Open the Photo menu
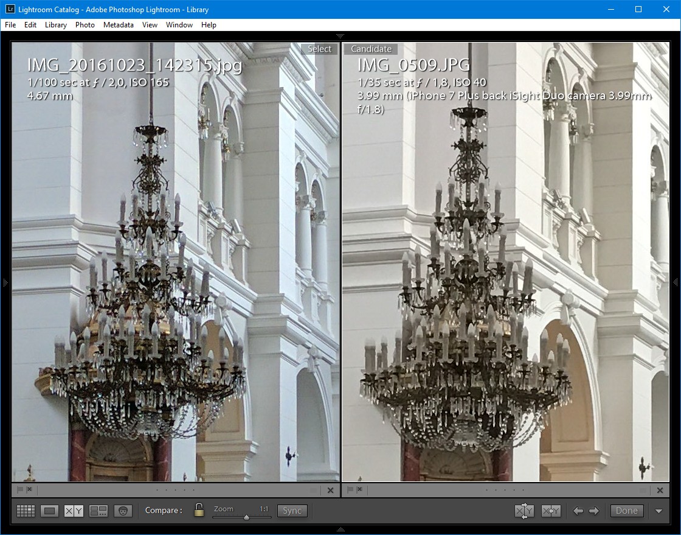Viewport: 681px width, 535px height. click(85, 25)
